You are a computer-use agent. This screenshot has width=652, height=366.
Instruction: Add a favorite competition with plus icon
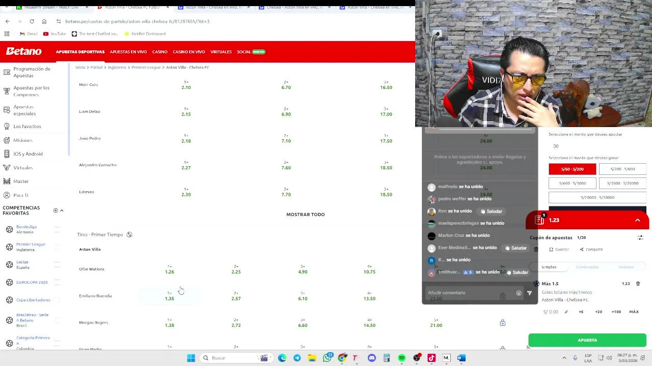pyautogui.click(x=56, y=210)
